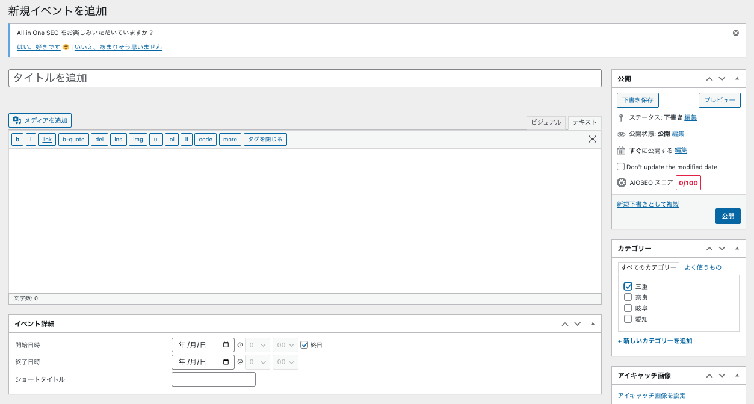Insert italic tag with i button

tap(31, 140)
